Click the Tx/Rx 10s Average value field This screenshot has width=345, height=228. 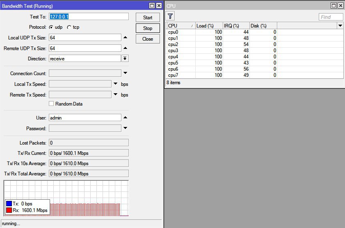tap(89, 164)
